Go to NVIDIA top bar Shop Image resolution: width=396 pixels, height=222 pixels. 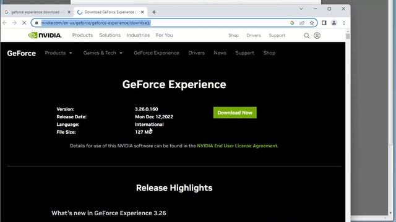(233, 36)
